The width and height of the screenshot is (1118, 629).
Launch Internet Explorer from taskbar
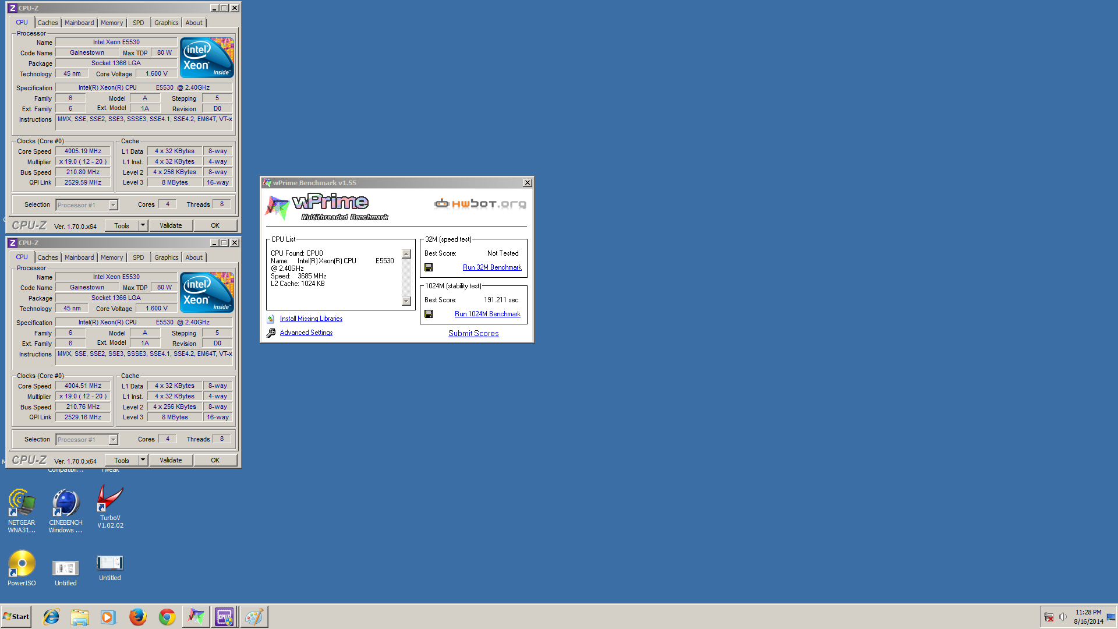click(x=51, y=617)
